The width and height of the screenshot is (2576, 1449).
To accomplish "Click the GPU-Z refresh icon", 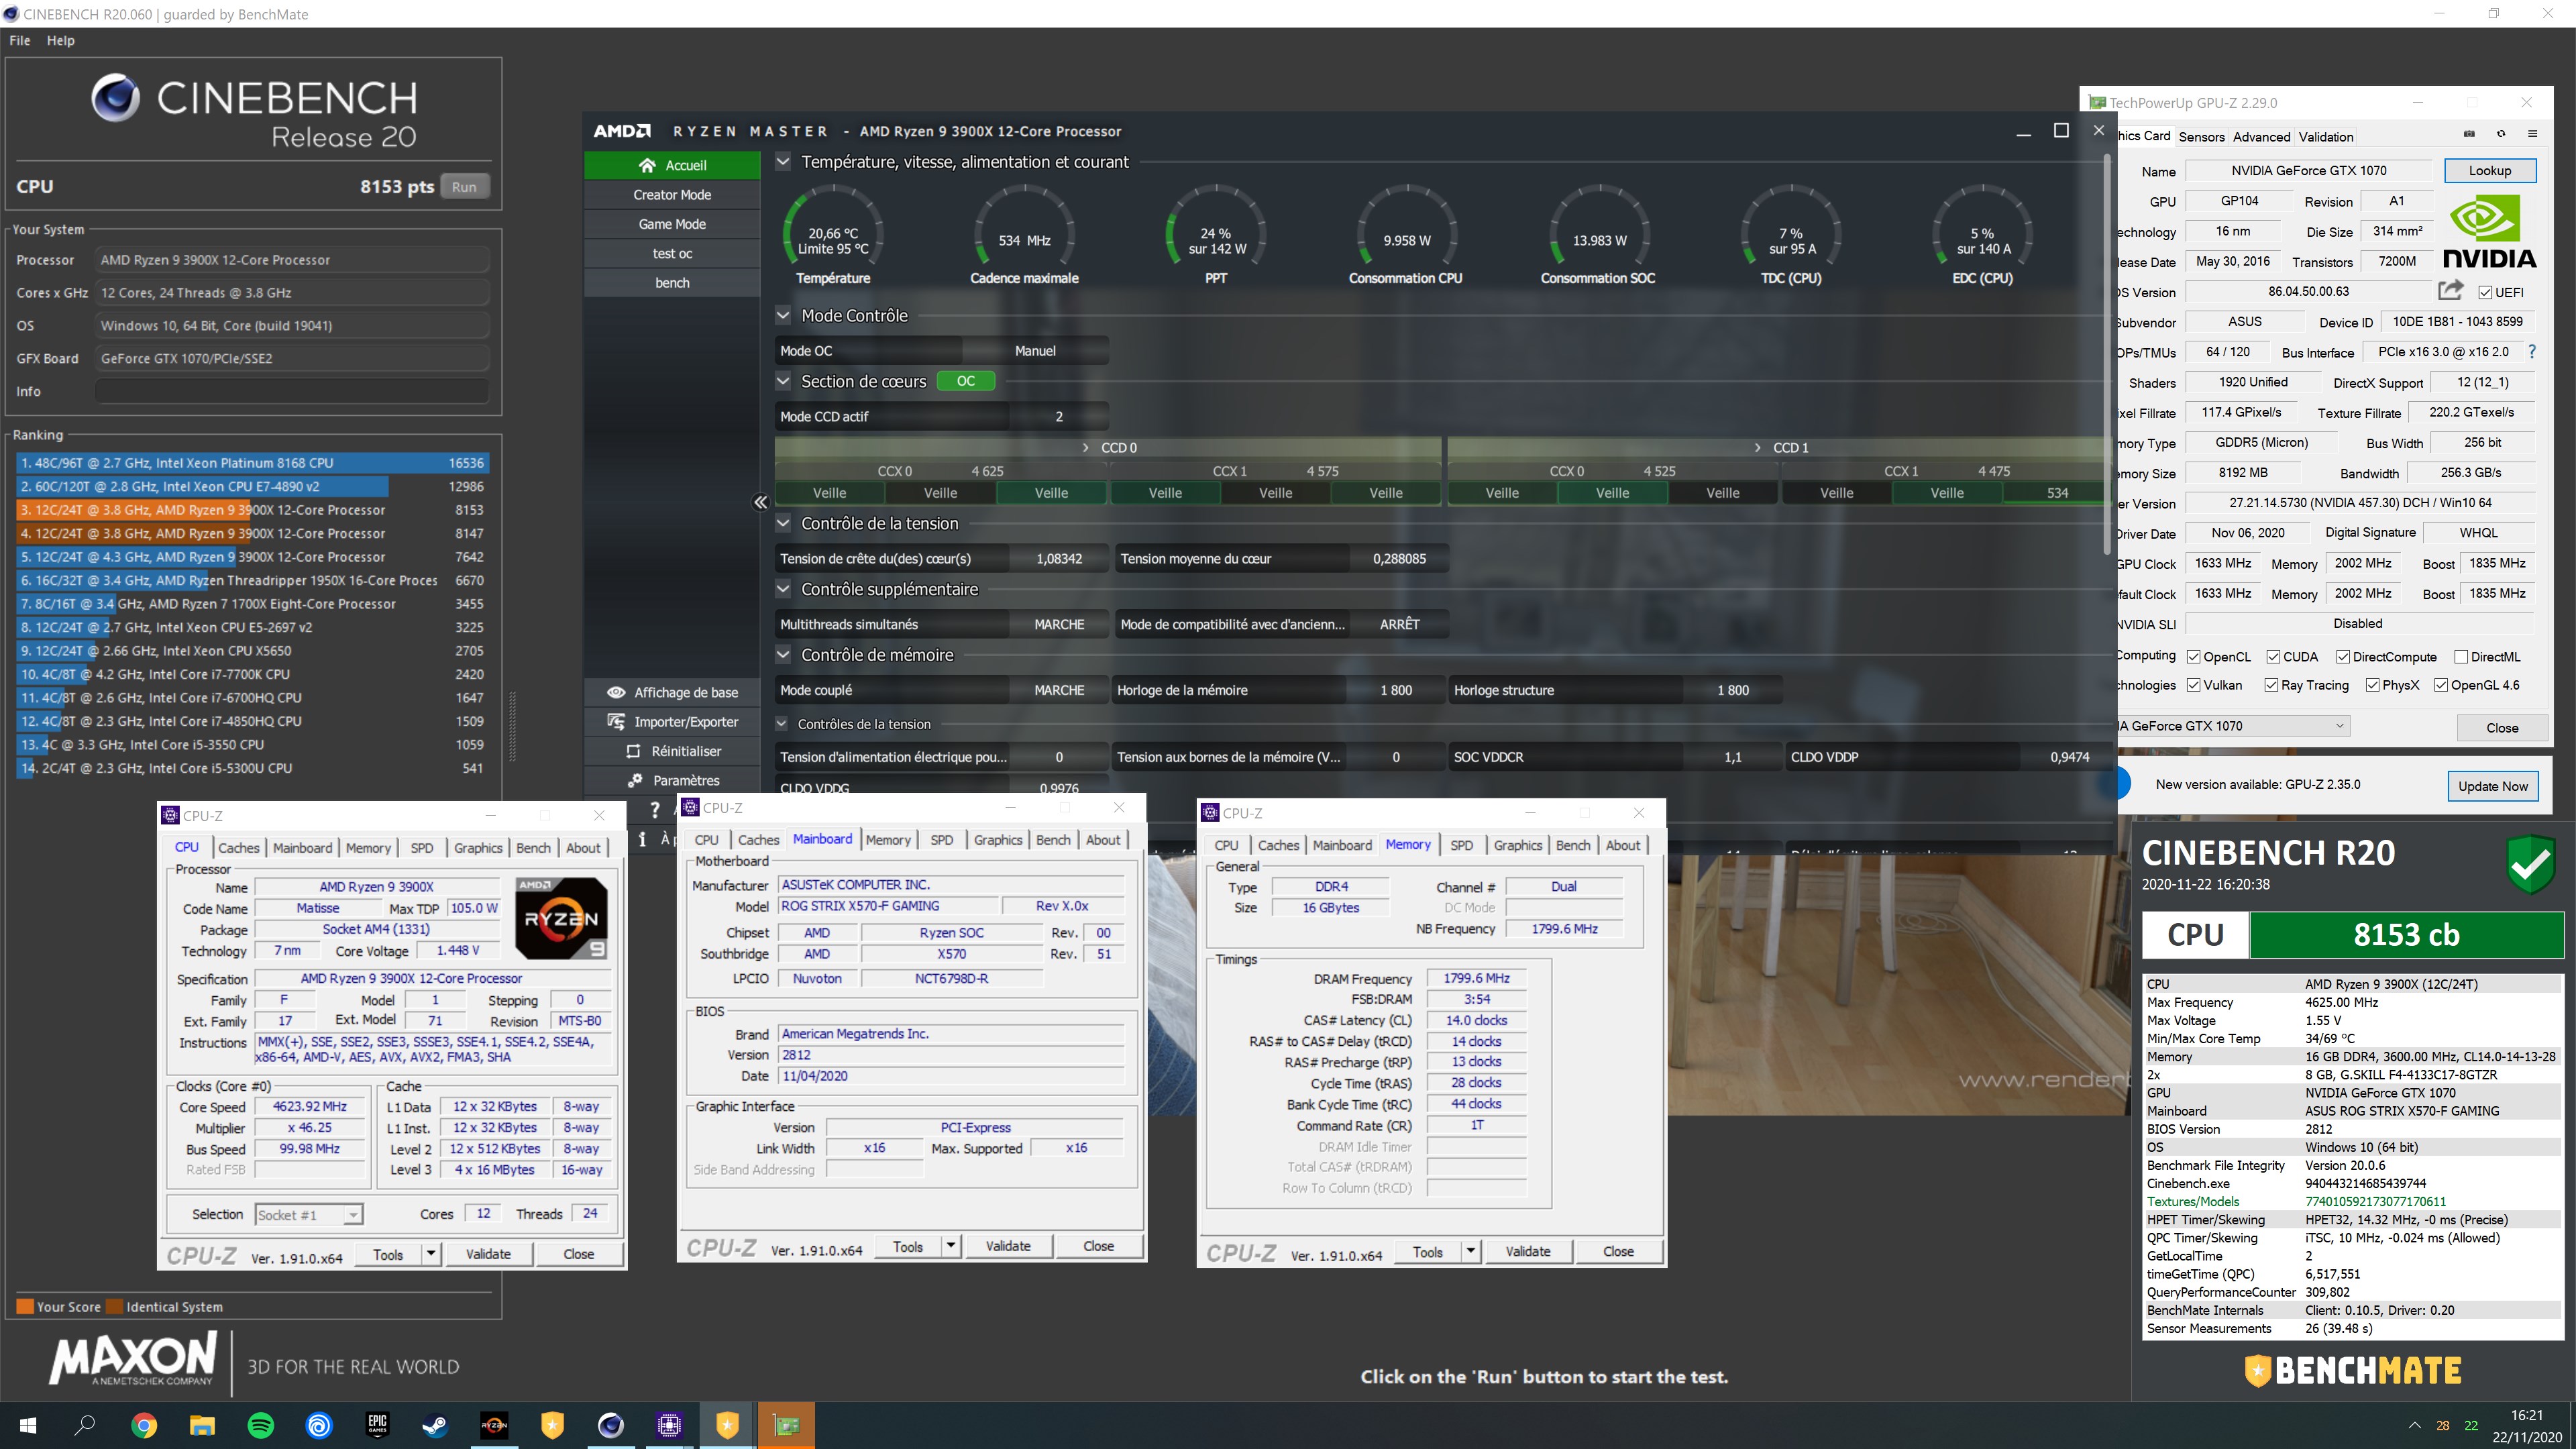I will [2501, 134].
